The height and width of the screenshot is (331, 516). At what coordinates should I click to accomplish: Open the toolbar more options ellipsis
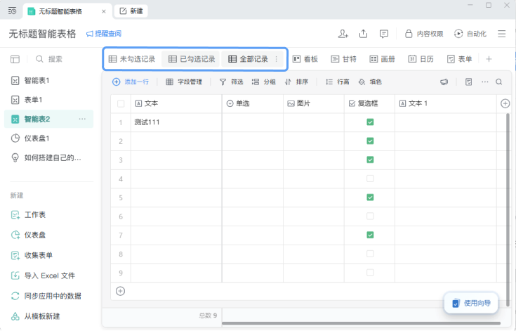pyautogui.click(x=484, y=82)
